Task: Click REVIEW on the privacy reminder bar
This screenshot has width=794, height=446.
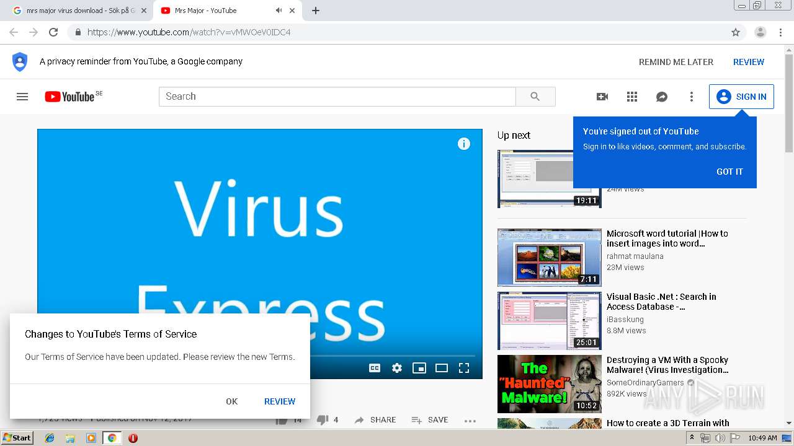Action: [749, 62]
